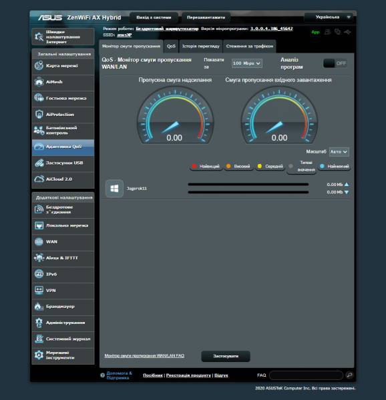Screen dimensions: 386x400
Task: Open the local network LAN icon
Action: [x=39, y=225]
